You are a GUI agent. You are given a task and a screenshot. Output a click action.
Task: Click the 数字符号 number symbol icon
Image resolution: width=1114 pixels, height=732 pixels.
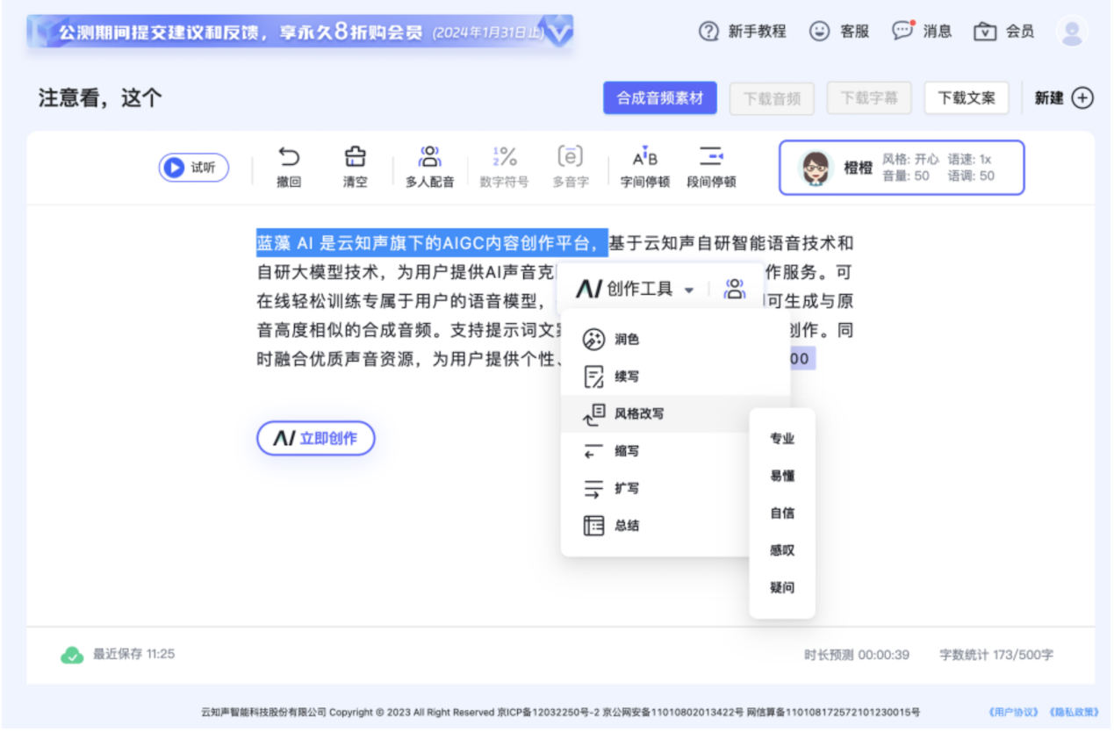(504, 158)
